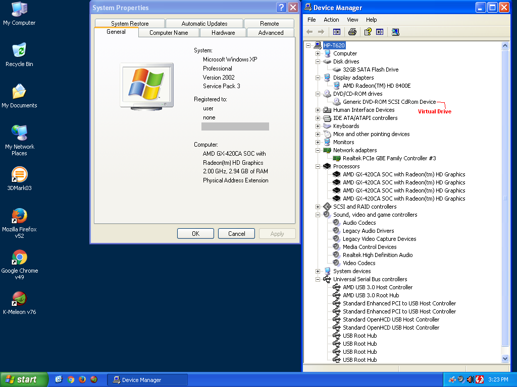Screen dimensions: 517x387
Task: Open the Action menu
Action: [331, 20]
